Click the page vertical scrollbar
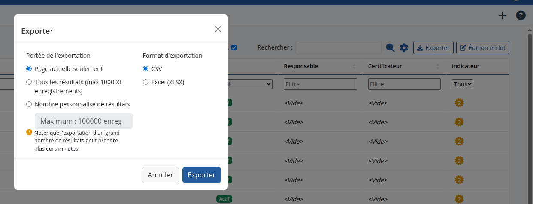Viewport: 533px width, 204px height. coord(530,115)
